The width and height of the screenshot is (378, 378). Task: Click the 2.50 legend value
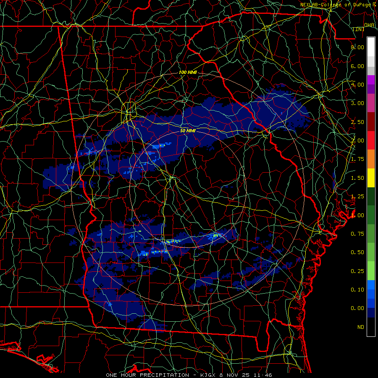click(357, 122)
